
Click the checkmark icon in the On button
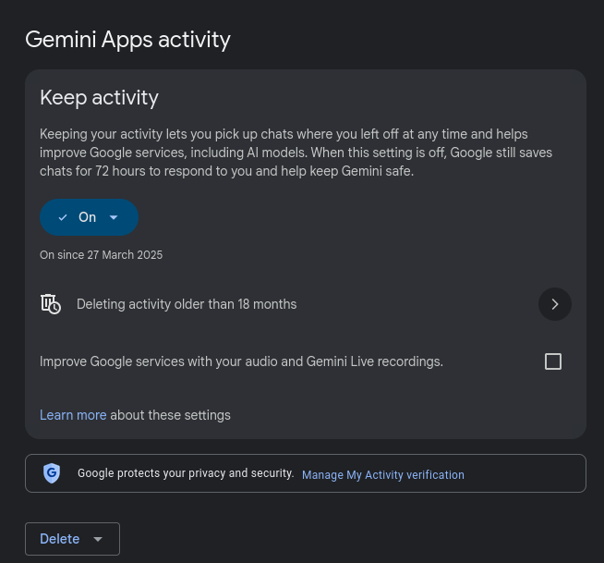click(x=63, y=217)
